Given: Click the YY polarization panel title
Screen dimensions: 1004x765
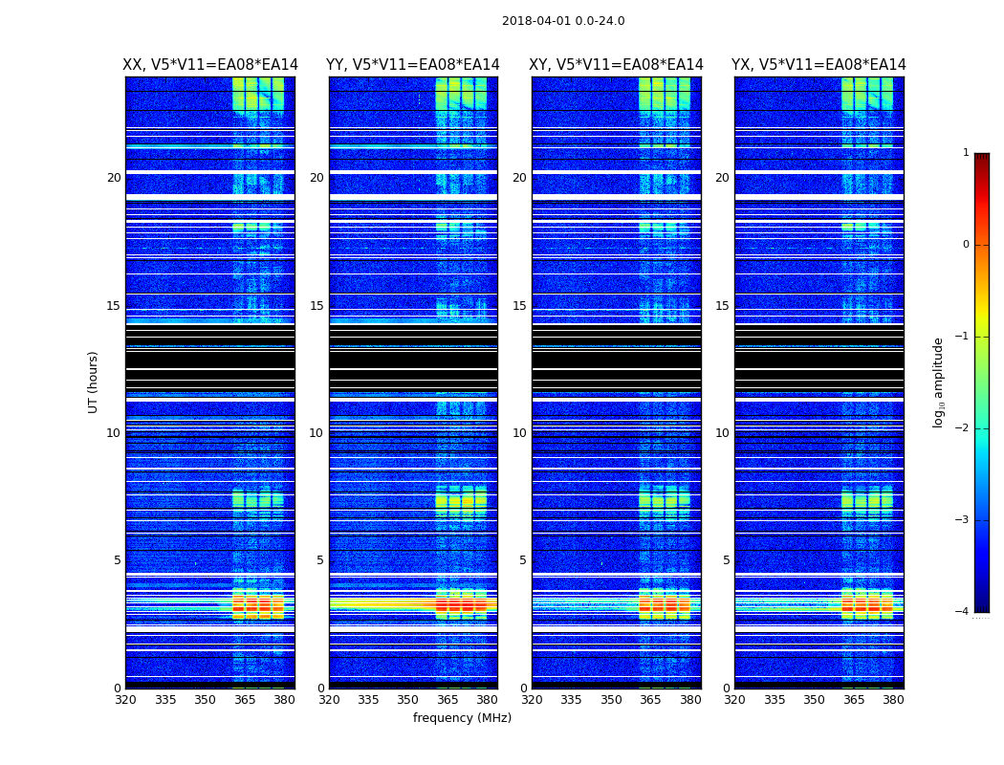Looking at the screenshot, I should point(413,65).
